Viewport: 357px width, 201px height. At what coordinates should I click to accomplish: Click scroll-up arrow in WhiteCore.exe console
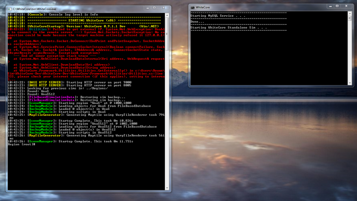click(x=167, y=15)
